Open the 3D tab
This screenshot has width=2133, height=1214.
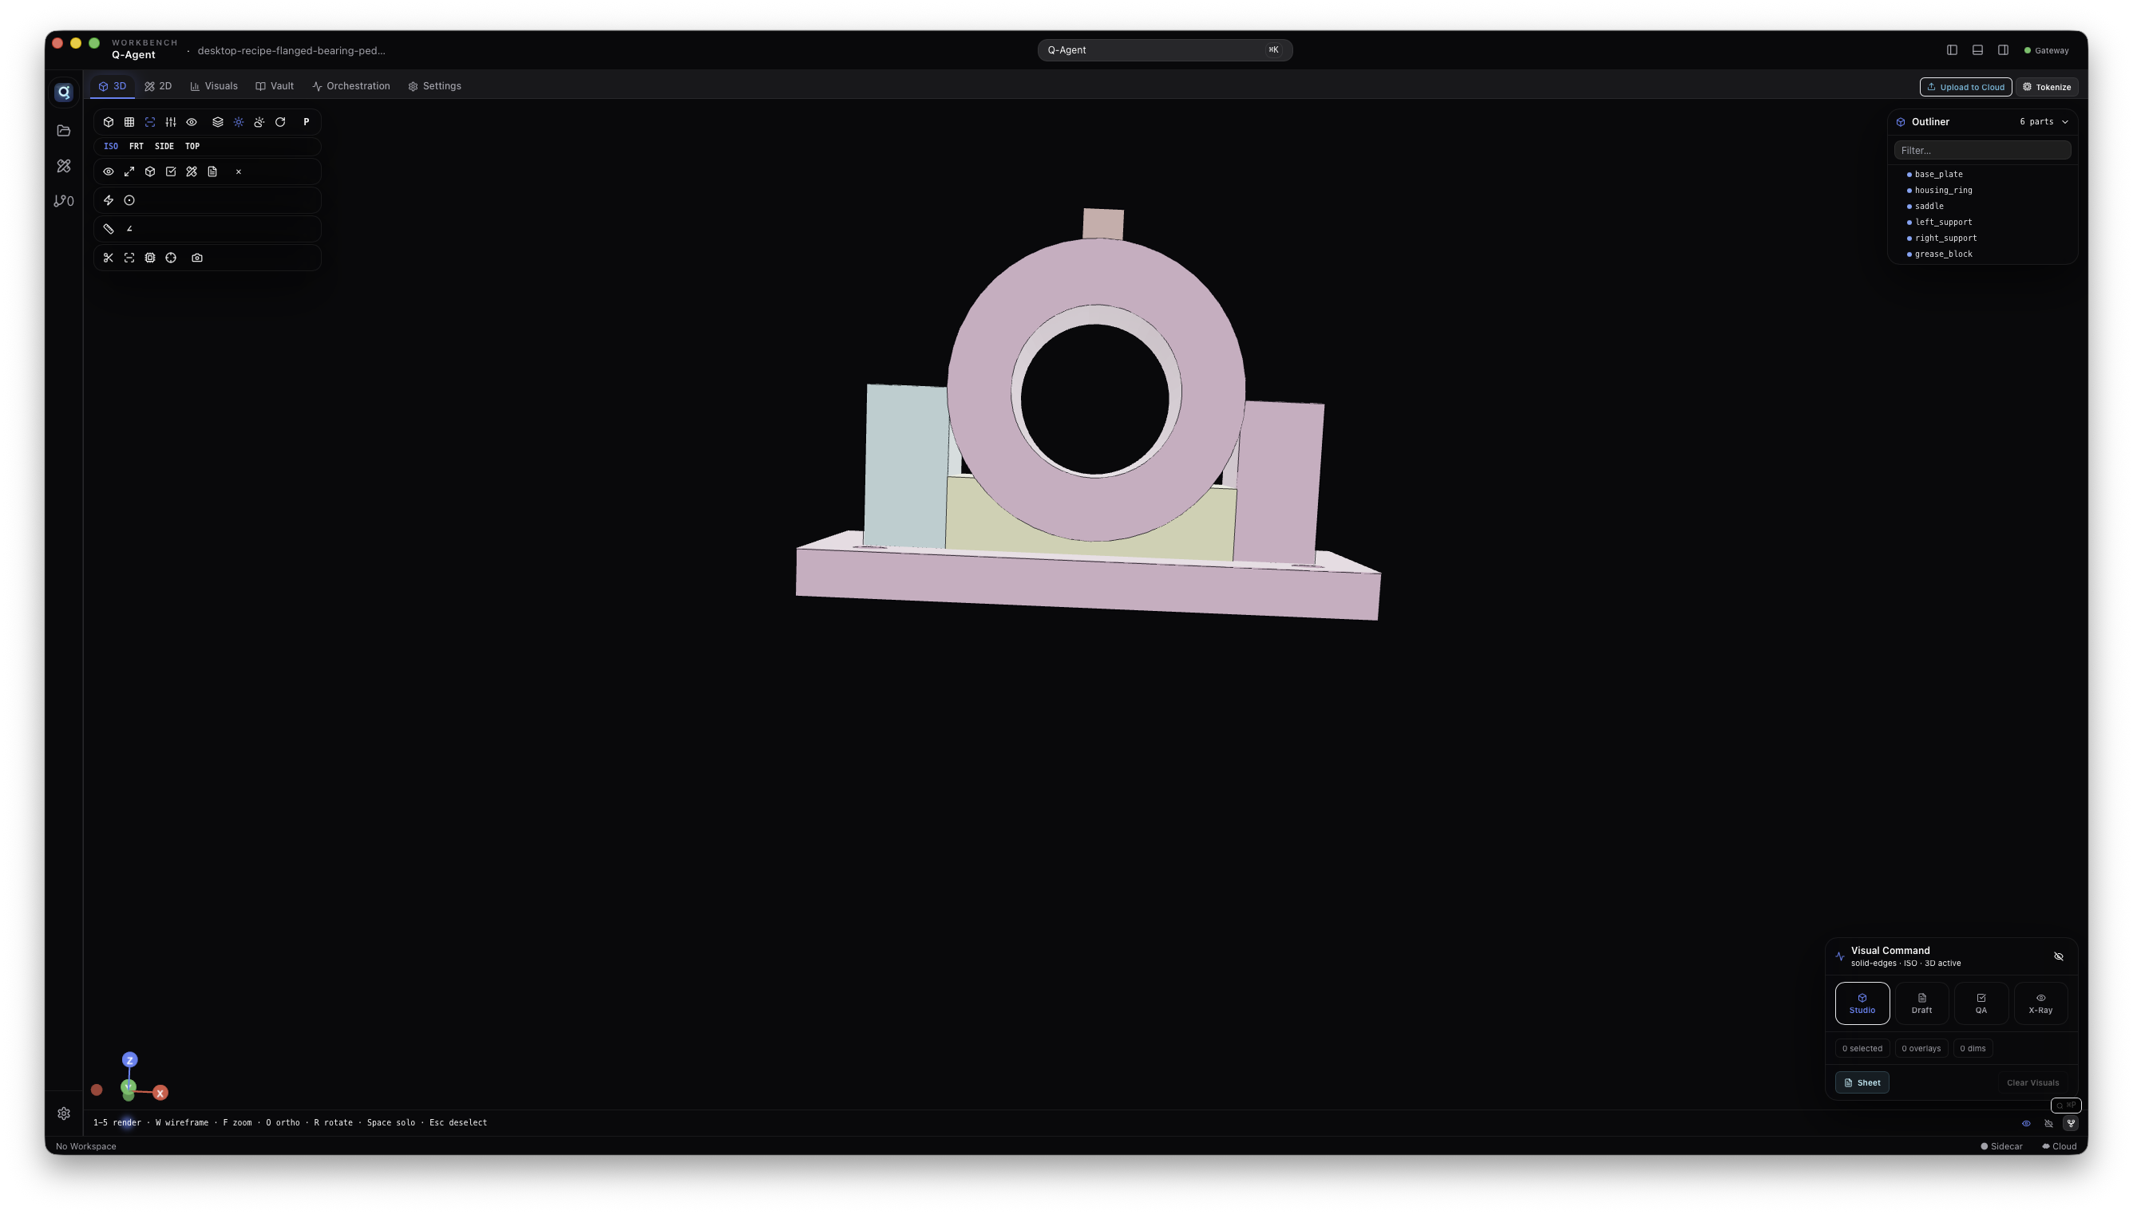coord(113,86)
